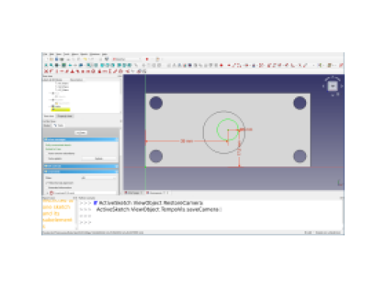Screen dimensions: 386x289
Task: Toggle auto remove redundants checkbox
Action: pos(46,153)
